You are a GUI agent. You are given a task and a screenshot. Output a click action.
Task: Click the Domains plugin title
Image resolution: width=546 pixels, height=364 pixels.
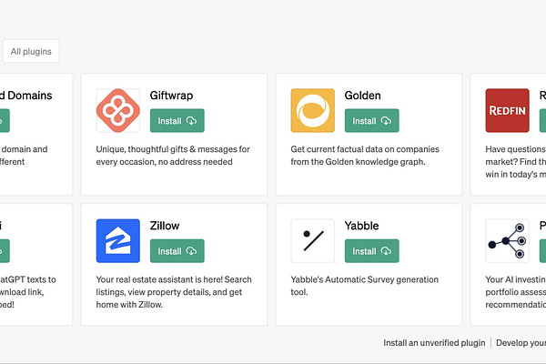(26, 96)
